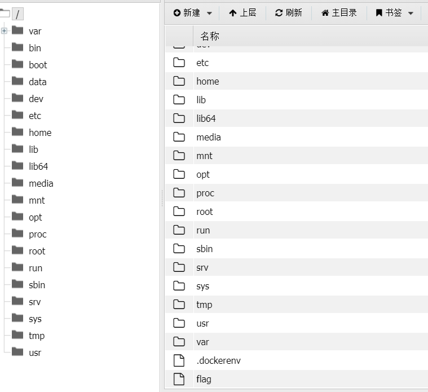The image size is (428, 392).
Task: Select lib64 in the left tree
Action: pyautogui.click(x=38, y=166)
